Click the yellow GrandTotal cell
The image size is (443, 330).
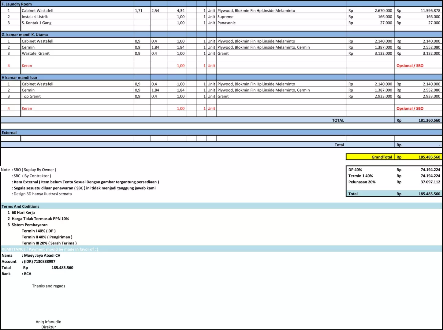click(x=370, y=157)
